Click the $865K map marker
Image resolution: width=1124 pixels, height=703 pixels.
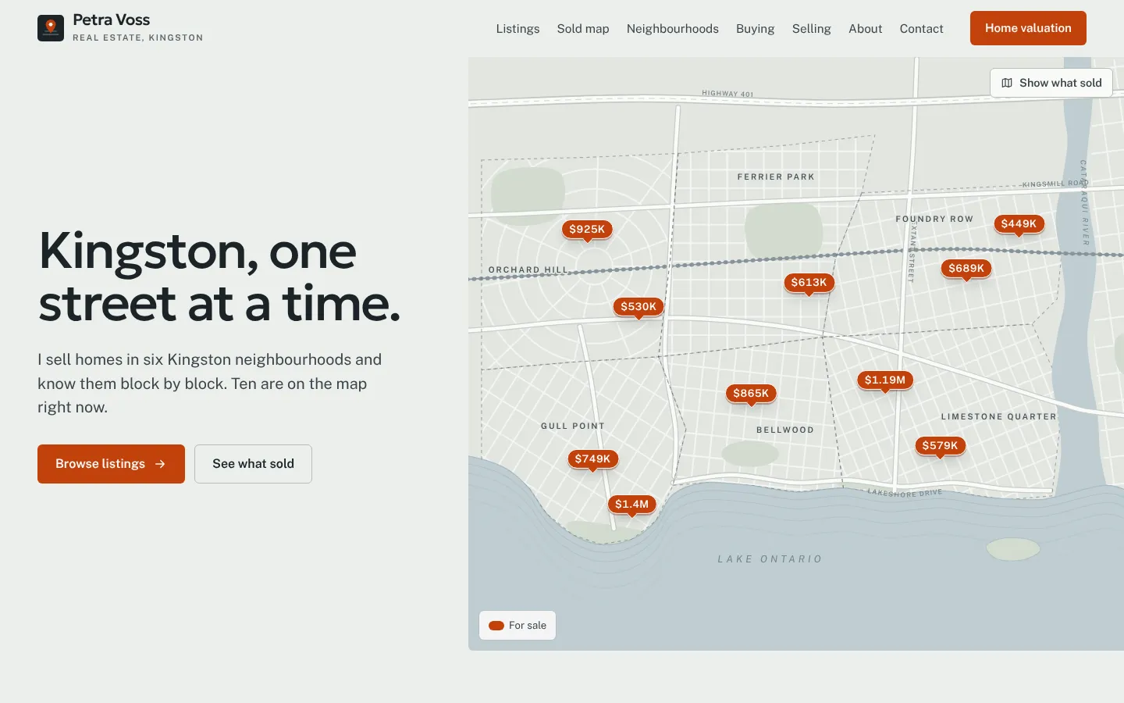pyautogui.click(x=751, y=394)
